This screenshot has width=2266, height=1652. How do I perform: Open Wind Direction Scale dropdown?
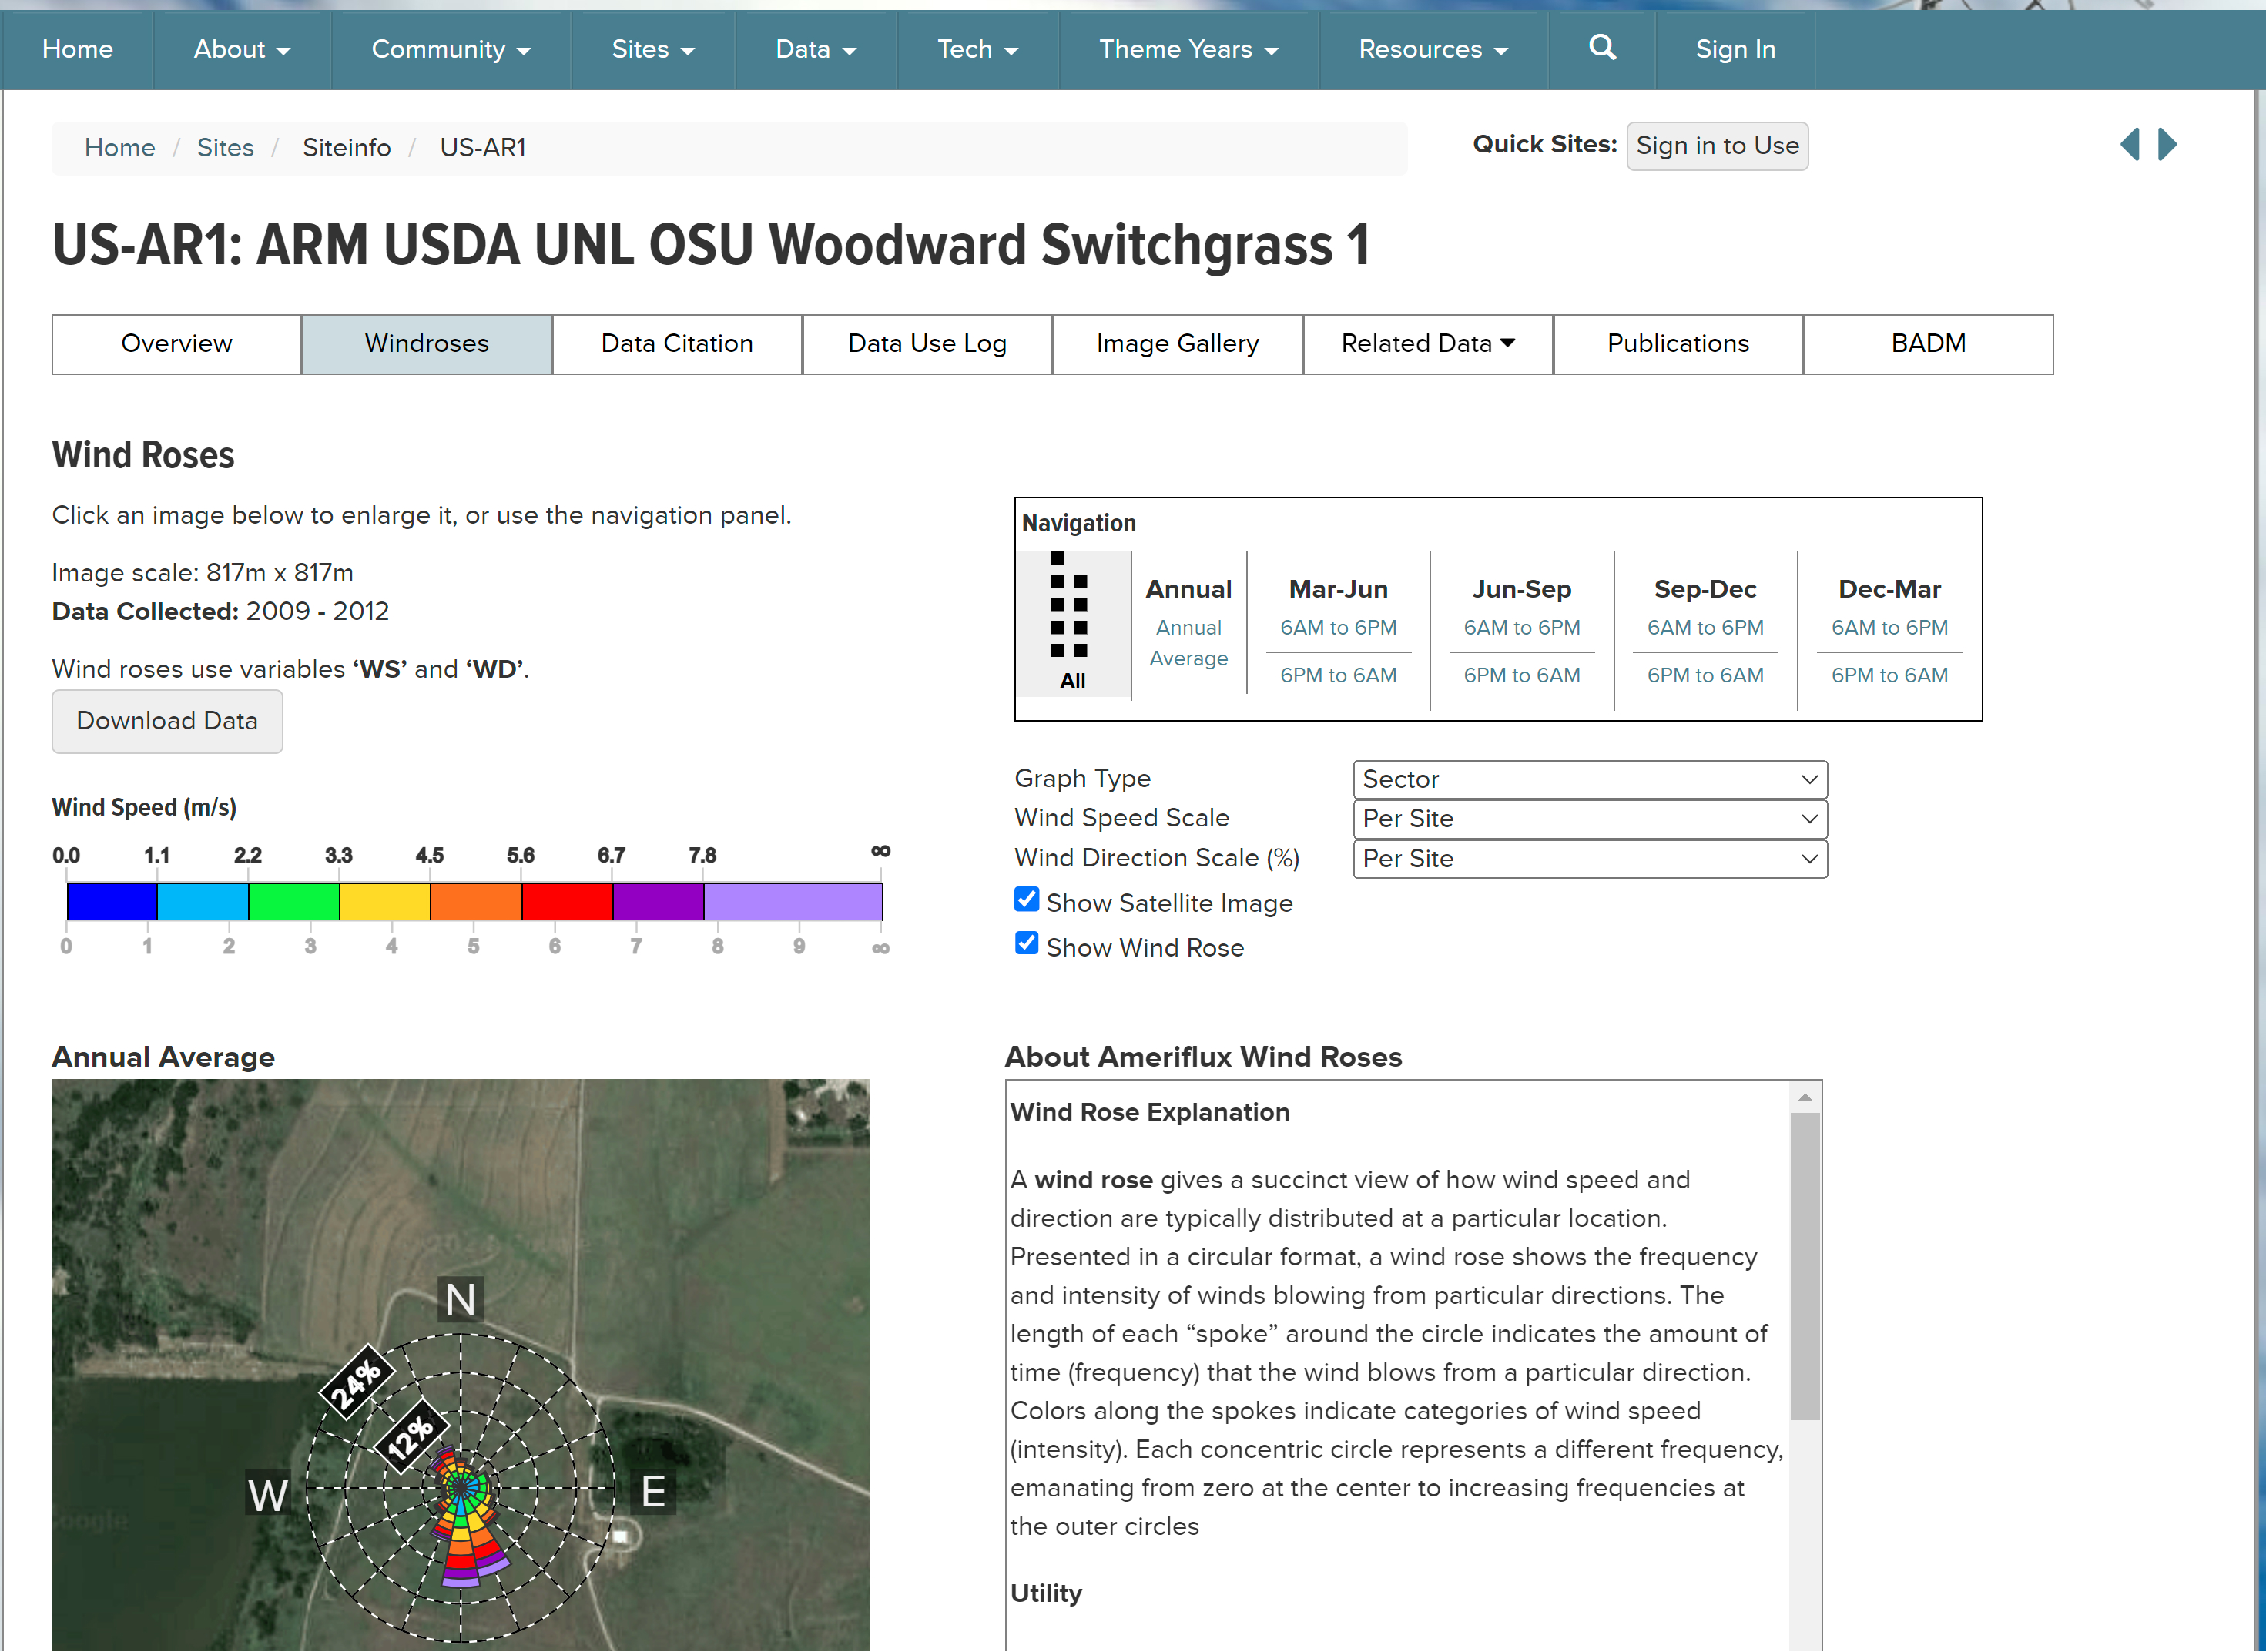(x=1589, y=859)
